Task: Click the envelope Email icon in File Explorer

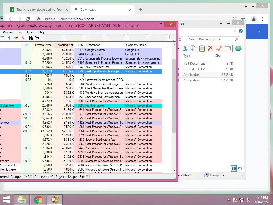Action: click(x=228, y=48)
